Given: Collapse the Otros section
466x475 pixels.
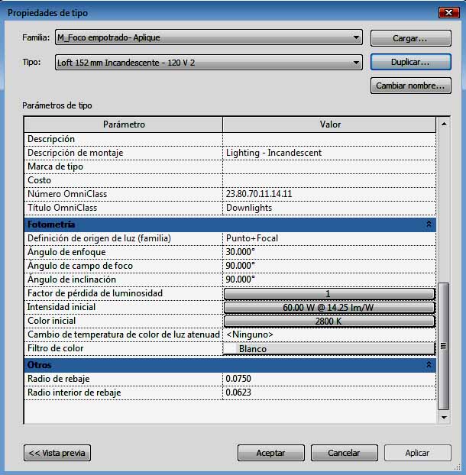Looking at the screenshot, I should coord(429,364).
